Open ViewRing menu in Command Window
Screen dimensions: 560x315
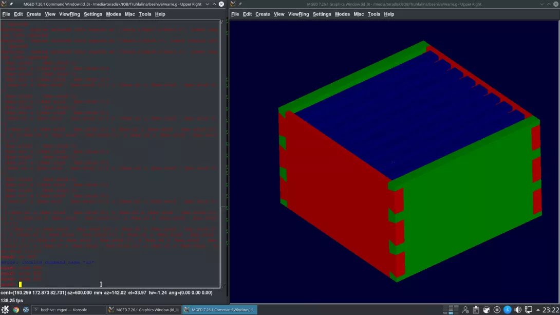coord(70,14)
